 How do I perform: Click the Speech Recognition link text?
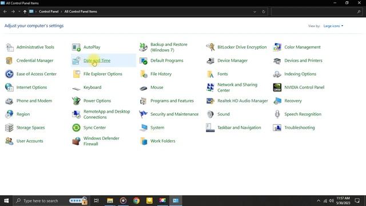(x=303, y=114)
